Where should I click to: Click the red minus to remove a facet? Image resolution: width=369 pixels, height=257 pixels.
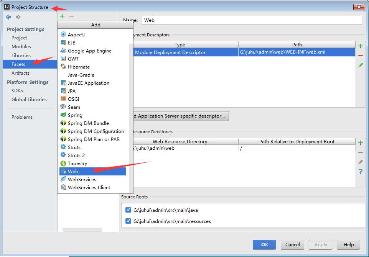pyautogui.click(x=72, y=16)
